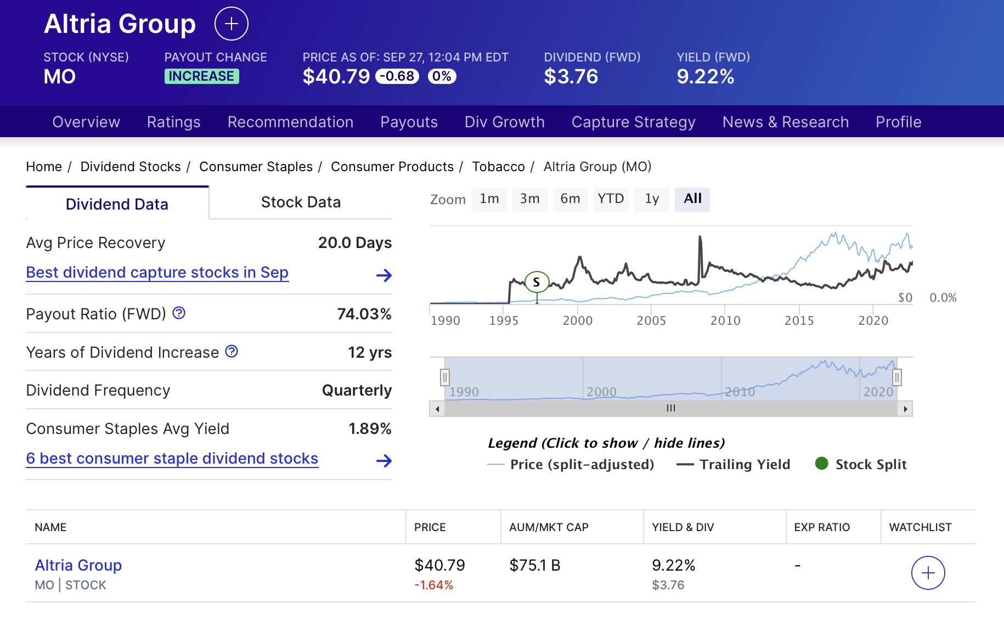The image size is (1004, 620).
Task: Click the INCREASE payout change badge
Action: [x=201, y=76]
